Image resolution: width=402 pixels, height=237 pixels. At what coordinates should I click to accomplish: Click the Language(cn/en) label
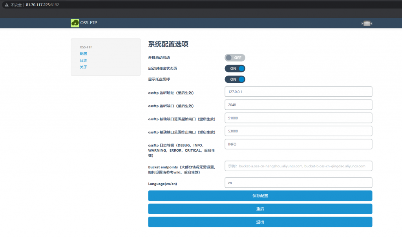pyautogui.click(x=163, y=184)
